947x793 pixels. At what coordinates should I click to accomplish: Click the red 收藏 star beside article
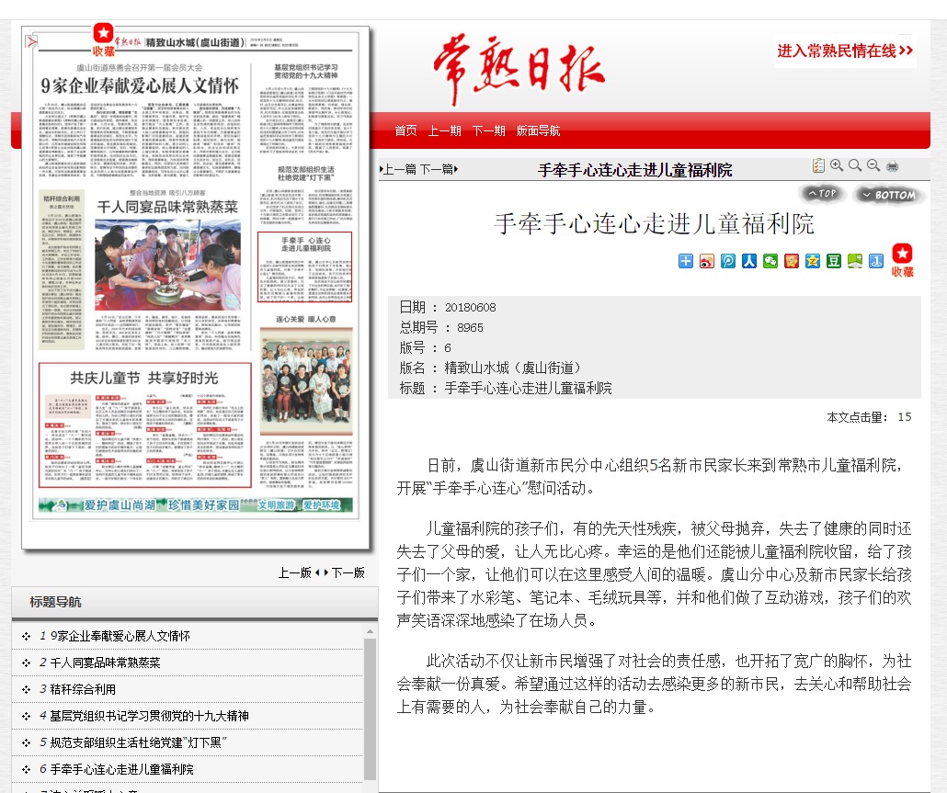[x=903, y=260]
